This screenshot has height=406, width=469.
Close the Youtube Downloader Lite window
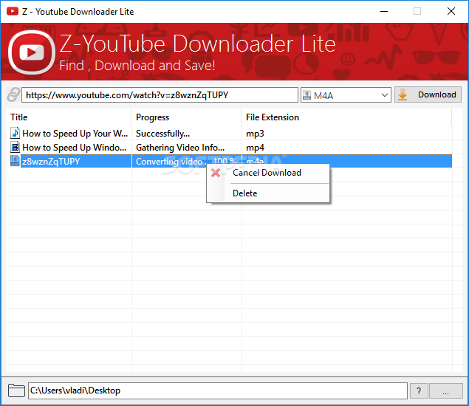click(451, 11)
